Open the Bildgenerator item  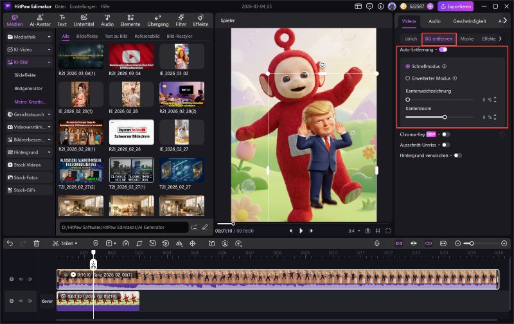28,89
